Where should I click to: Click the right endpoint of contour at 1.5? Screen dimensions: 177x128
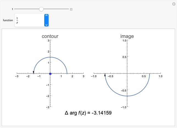[67, 73]
